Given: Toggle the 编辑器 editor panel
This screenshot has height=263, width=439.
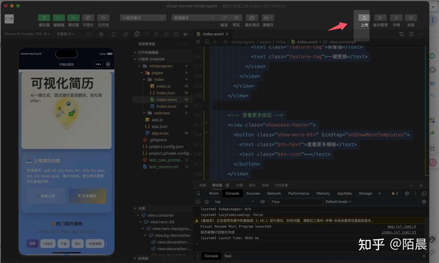Looking at the screenshot, I should pyautogui.click(x=58, y=18).
